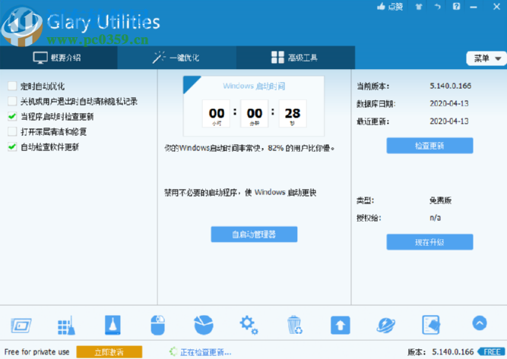Viewport: 507px width, 359px height.
Task: Click the 授权给 n/a value
Action: 436,218
